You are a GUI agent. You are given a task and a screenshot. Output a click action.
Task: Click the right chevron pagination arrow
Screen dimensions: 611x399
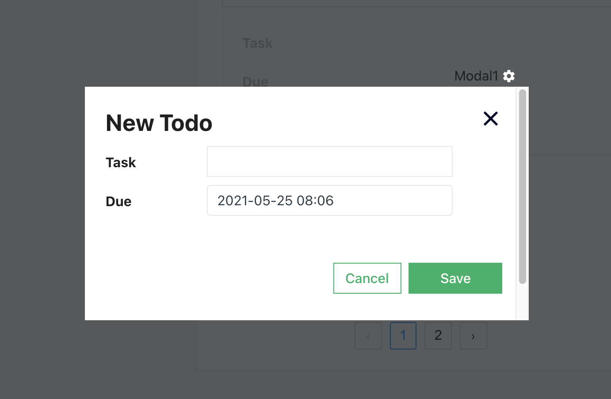473,336
